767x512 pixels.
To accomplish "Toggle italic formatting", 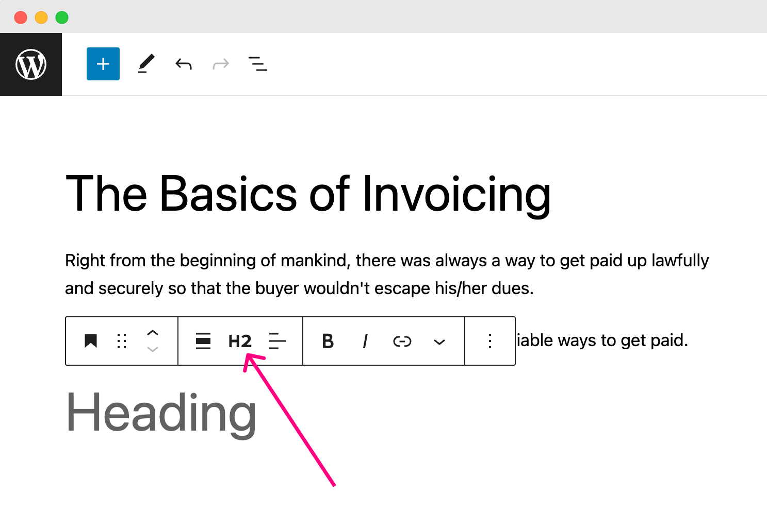I will point(365,341).
